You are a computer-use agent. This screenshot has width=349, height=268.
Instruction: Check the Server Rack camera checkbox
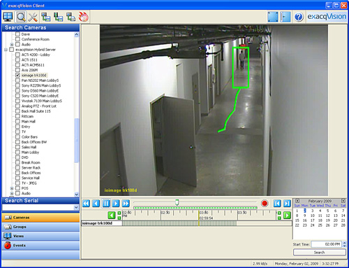tap(17, 167)
